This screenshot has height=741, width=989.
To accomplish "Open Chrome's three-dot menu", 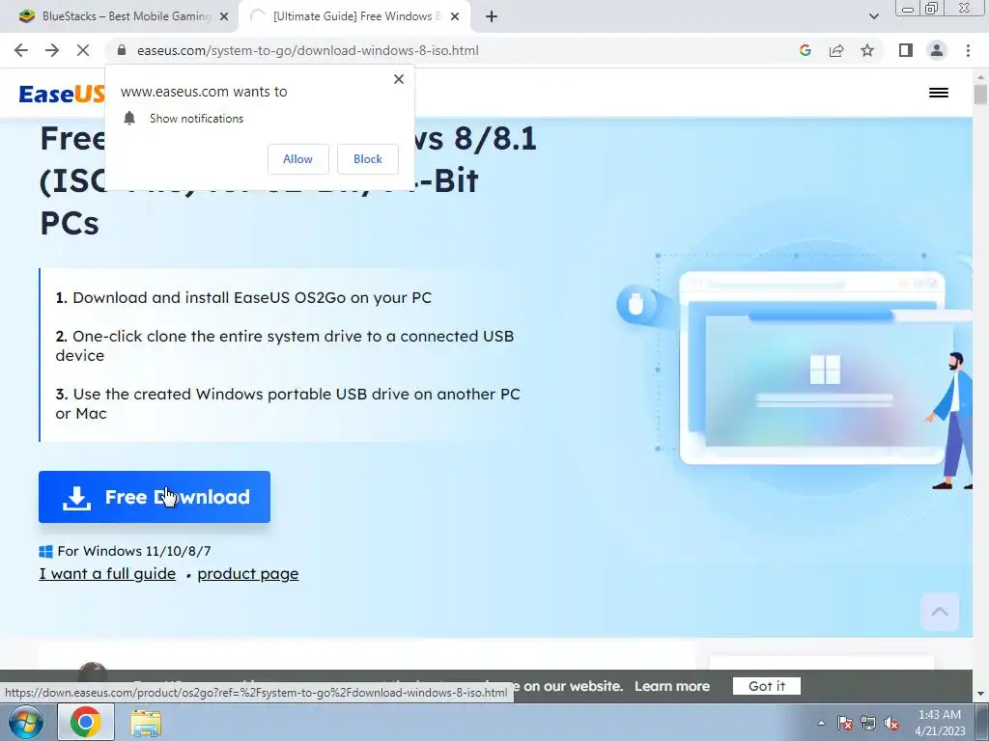I will coord(968,50).
